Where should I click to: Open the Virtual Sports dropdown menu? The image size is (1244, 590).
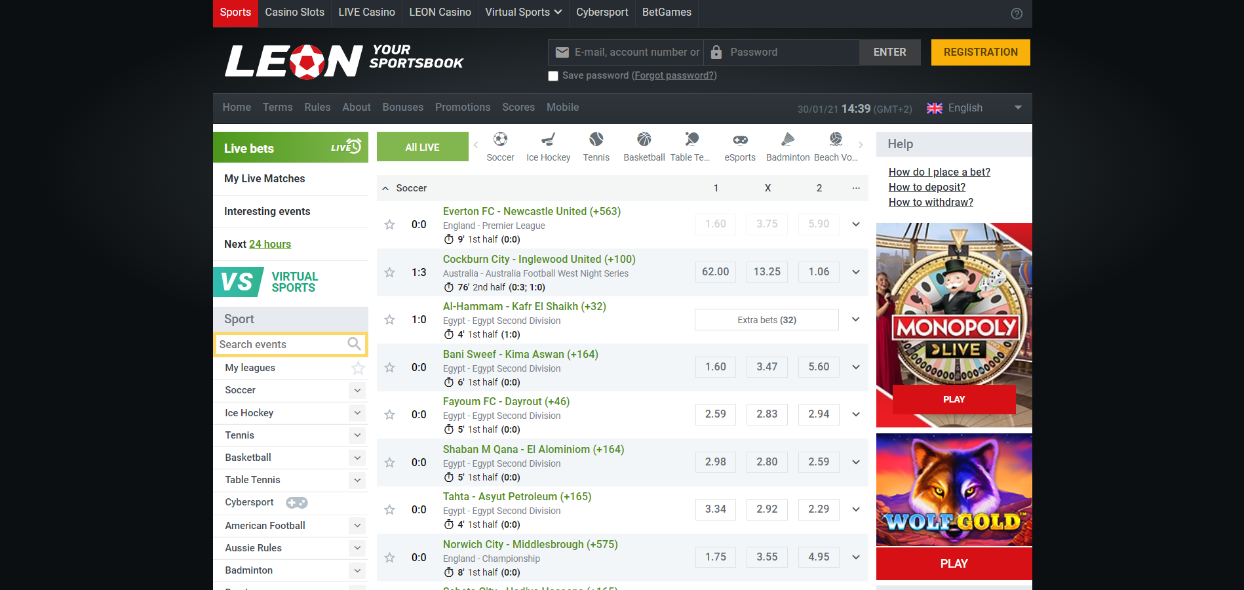click(523, 12)
